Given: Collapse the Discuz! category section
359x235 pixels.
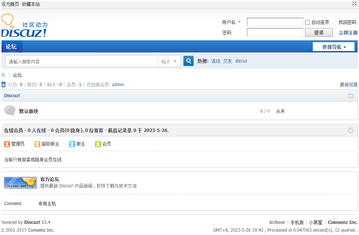Looking at the screenshot, I should 350,96.
